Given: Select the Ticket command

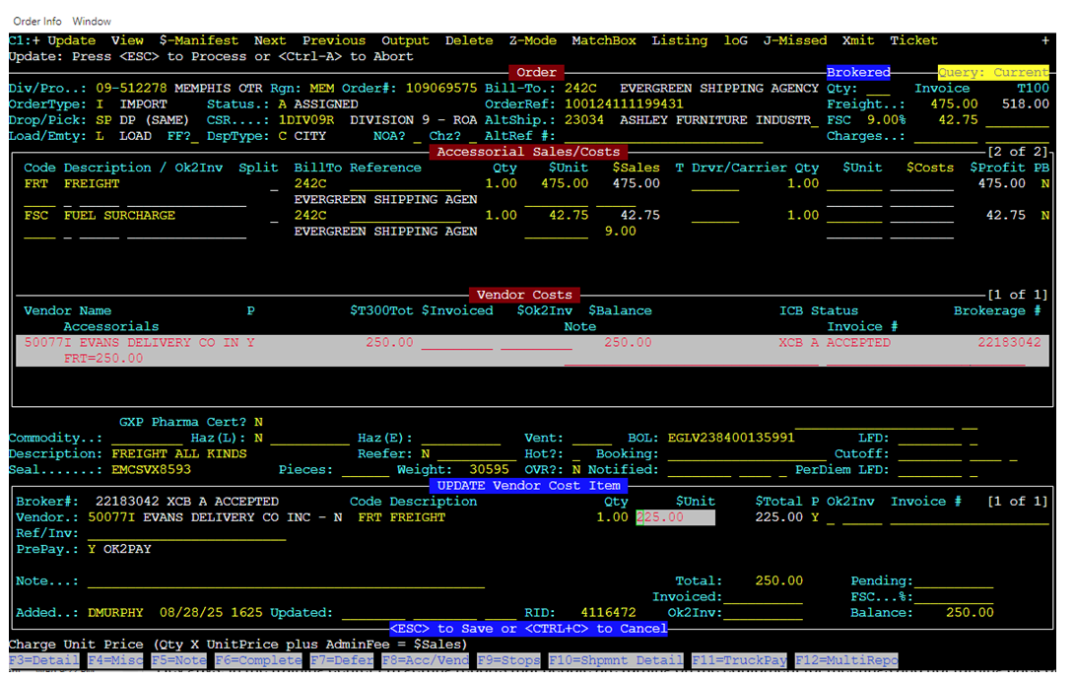Looking at the screenshot, I should pyautogui.click(x=913, y=40).
